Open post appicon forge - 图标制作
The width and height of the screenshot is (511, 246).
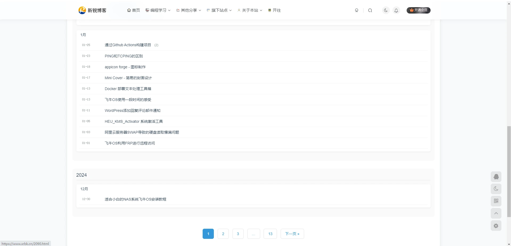point(125,67)
